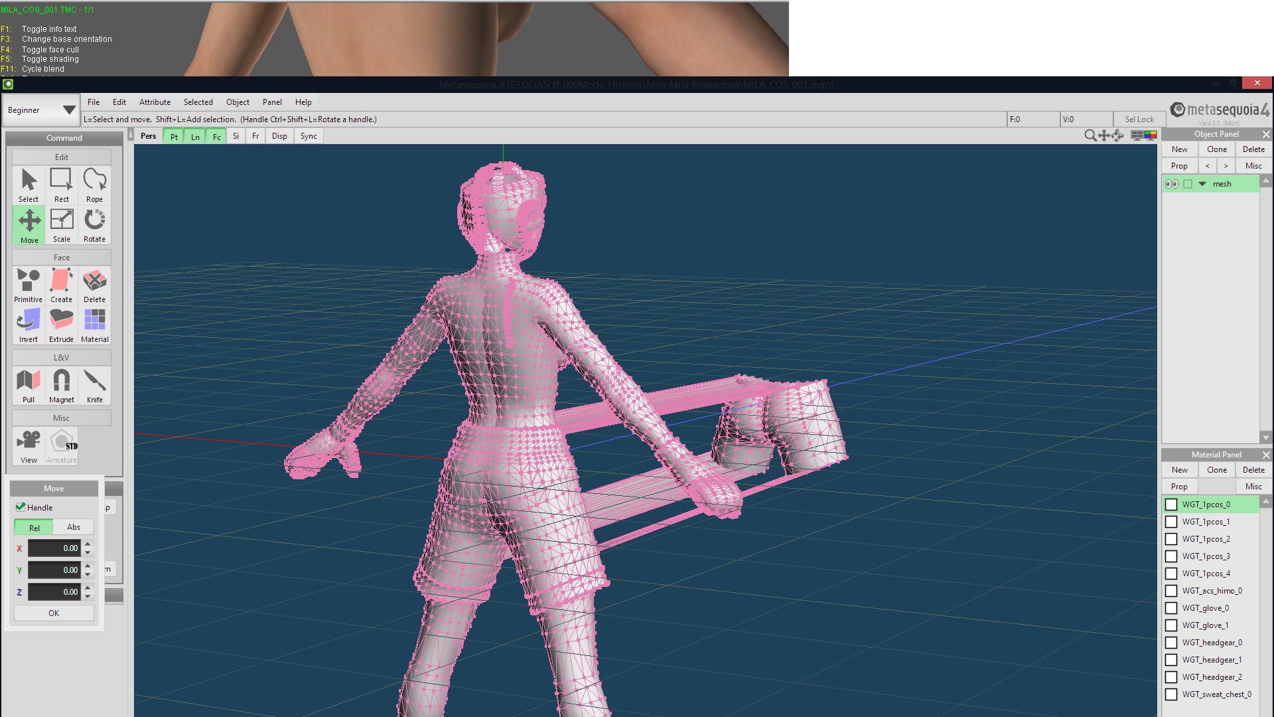Open the Object menu
Viewport: 1274px width, 717px height.
(x=238, y=102)
